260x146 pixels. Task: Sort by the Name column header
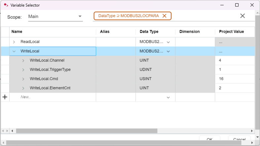click(17, 32)
